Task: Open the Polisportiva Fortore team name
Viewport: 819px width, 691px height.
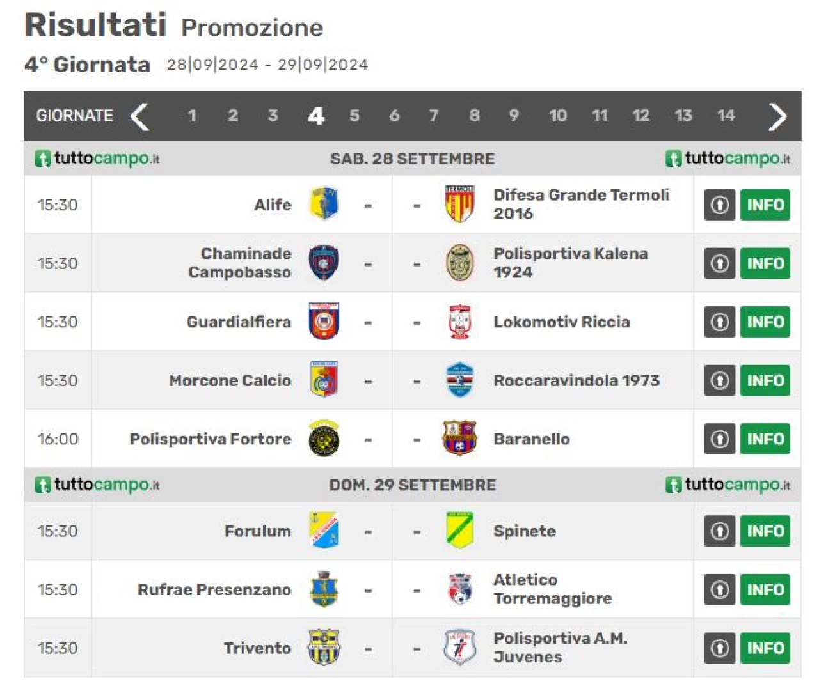Action: click(211, 439)
